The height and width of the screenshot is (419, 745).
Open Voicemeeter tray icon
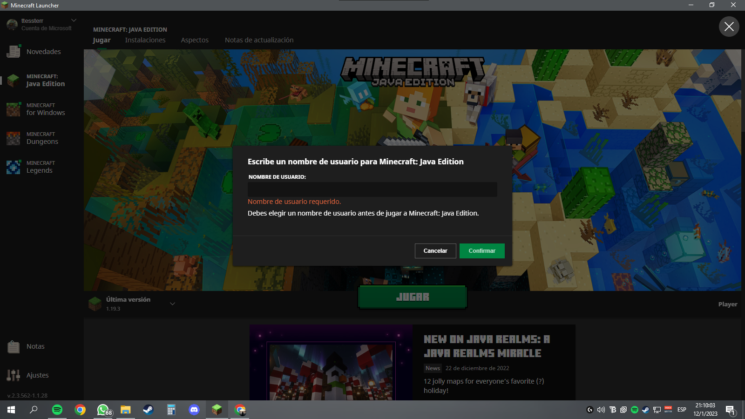tap(668, 410)
